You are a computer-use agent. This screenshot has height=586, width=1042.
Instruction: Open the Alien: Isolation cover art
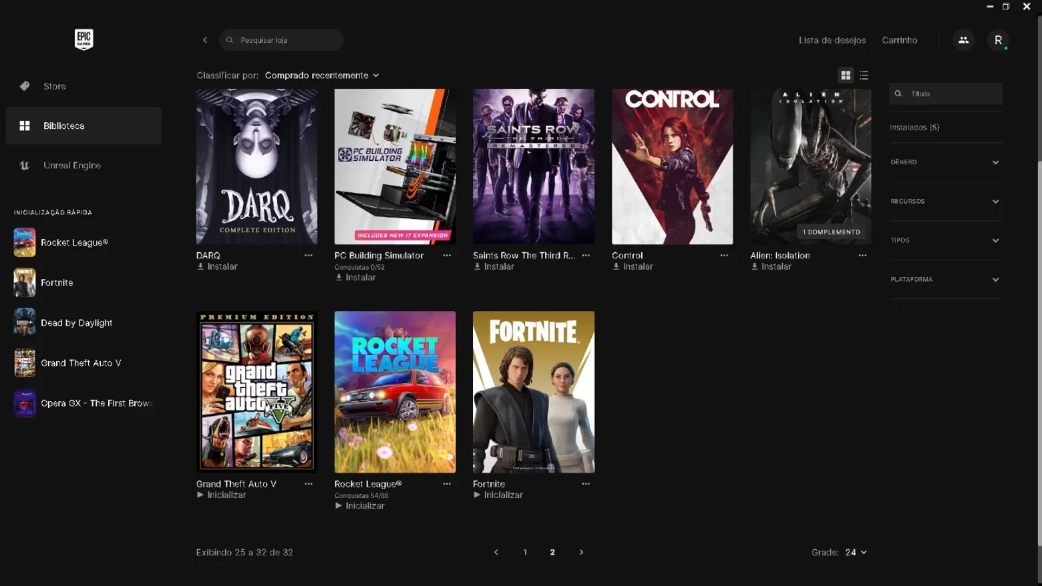[810, 167]
